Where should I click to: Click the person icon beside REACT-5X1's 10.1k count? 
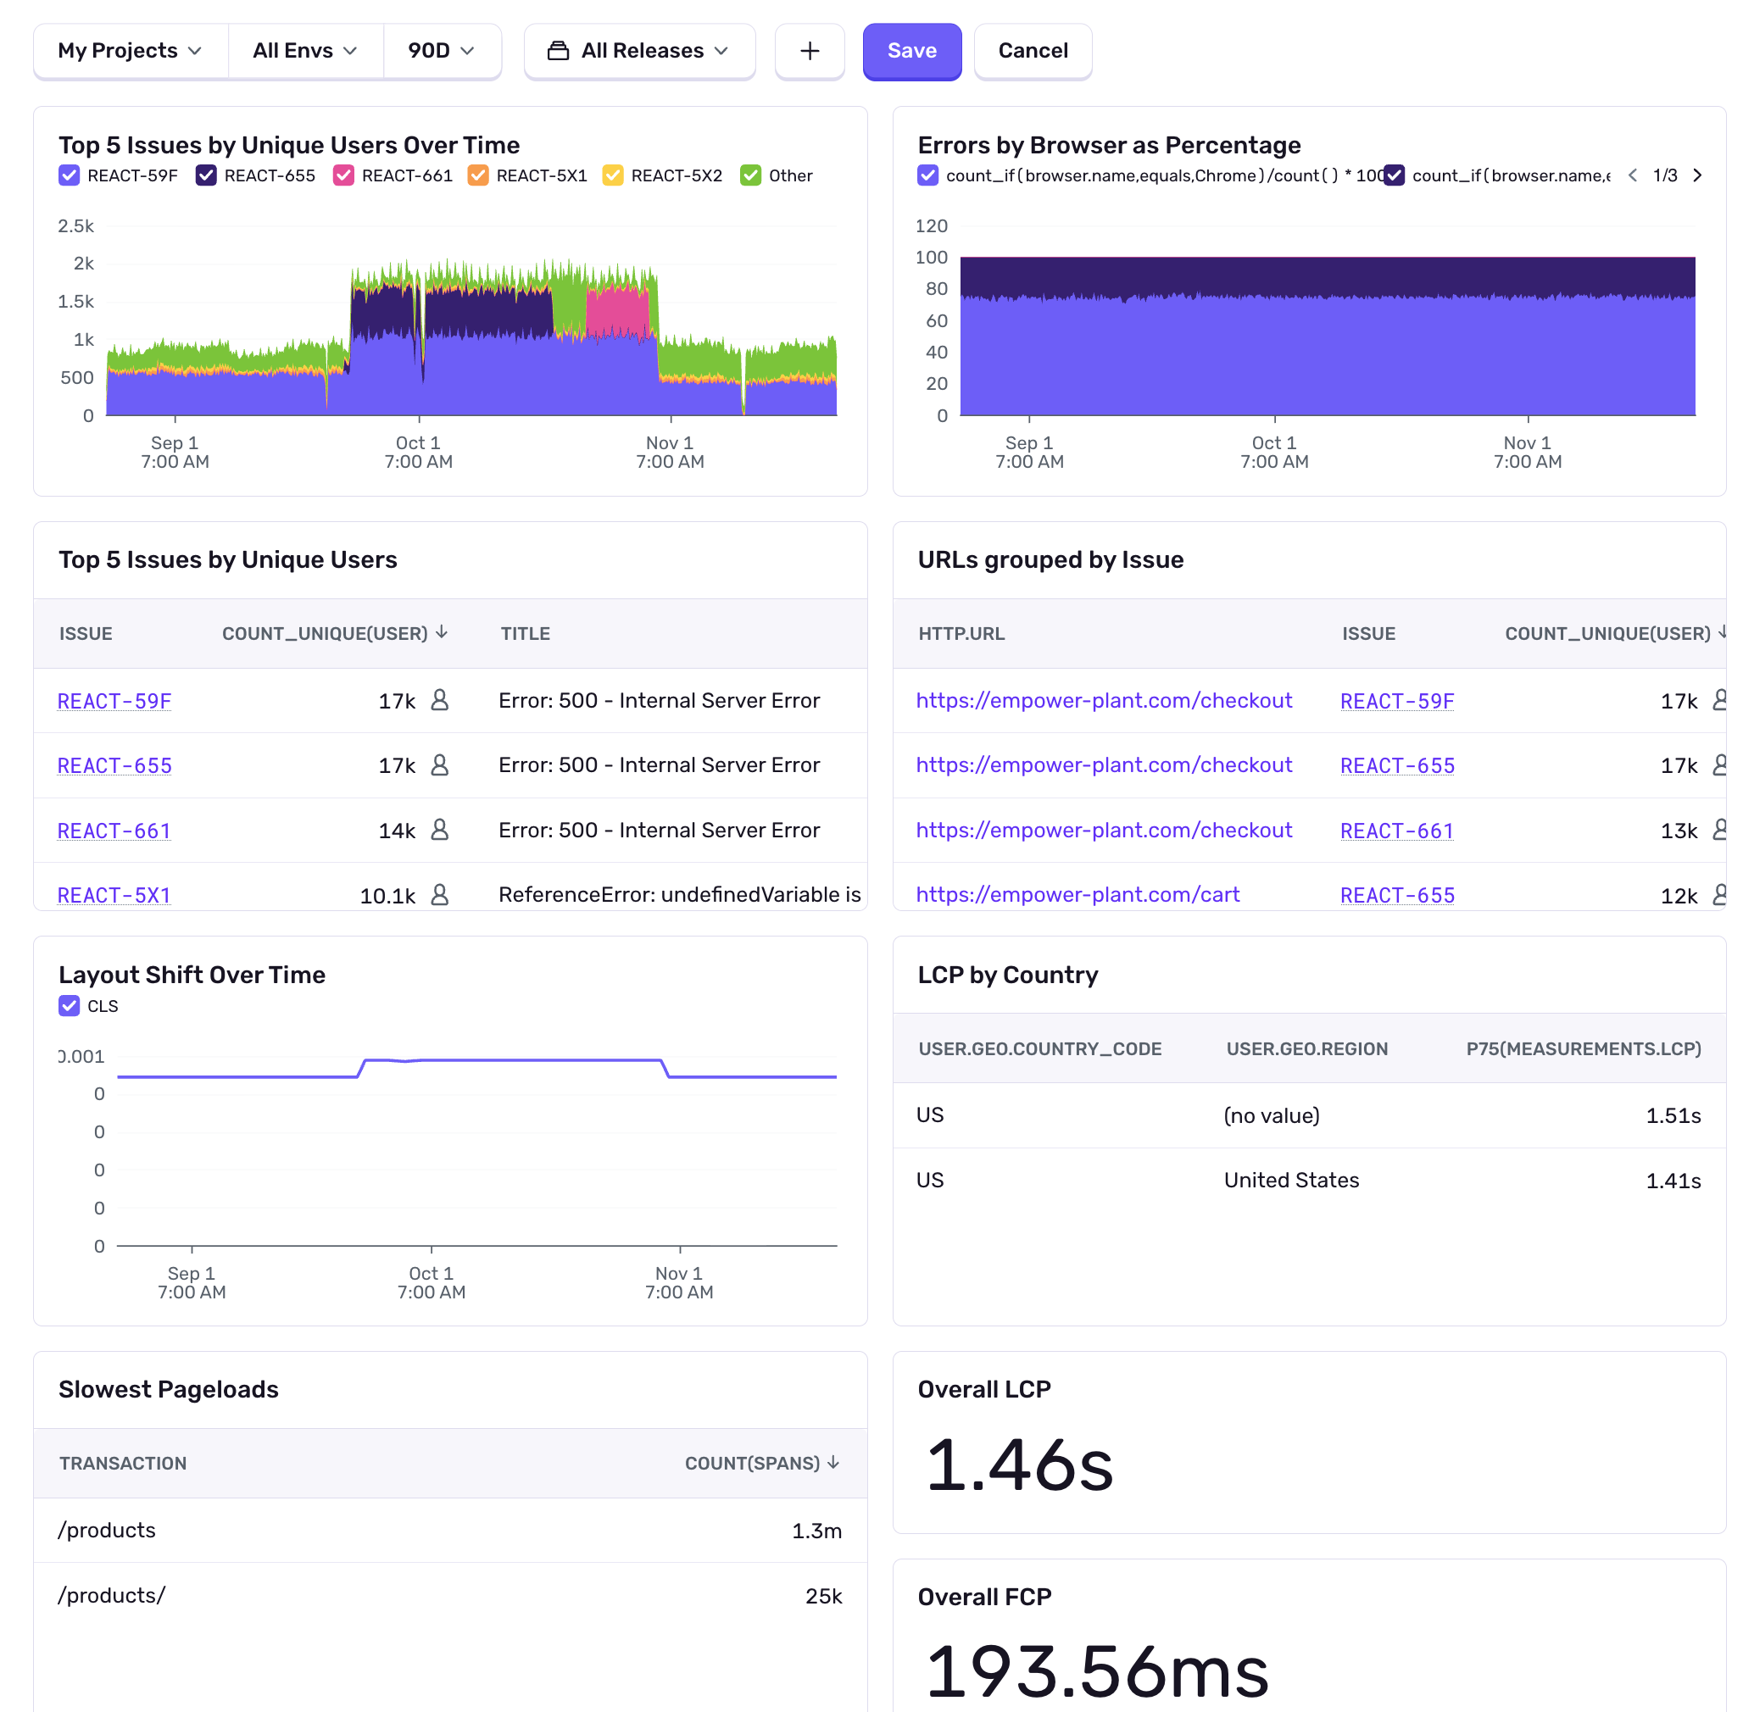pyautogui.click(x=441, y=895)
